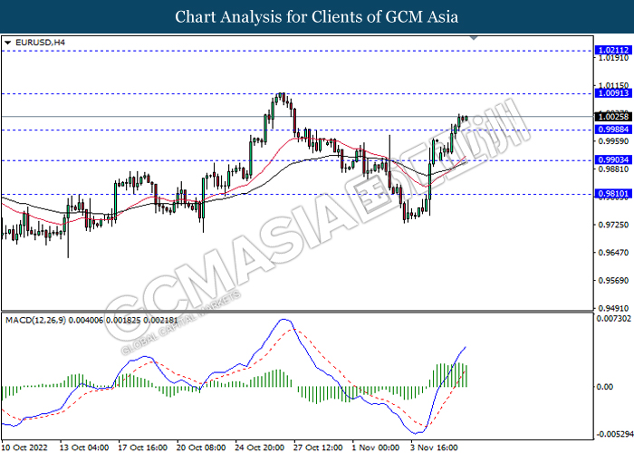This screenshot has width=634, height=453.
Task: Click the 0.97250 price axis value
Action: click(x=613, y=225)
